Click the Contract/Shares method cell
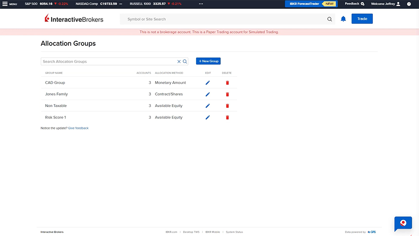This screenshot has height=236, width=419. pyautogui.click(x=168, y=94)
